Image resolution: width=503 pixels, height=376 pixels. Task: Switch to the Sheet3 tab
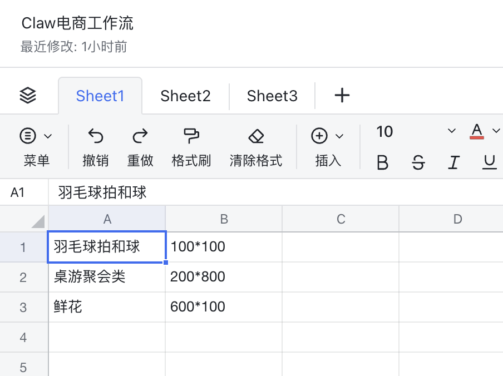click(272, 96)
